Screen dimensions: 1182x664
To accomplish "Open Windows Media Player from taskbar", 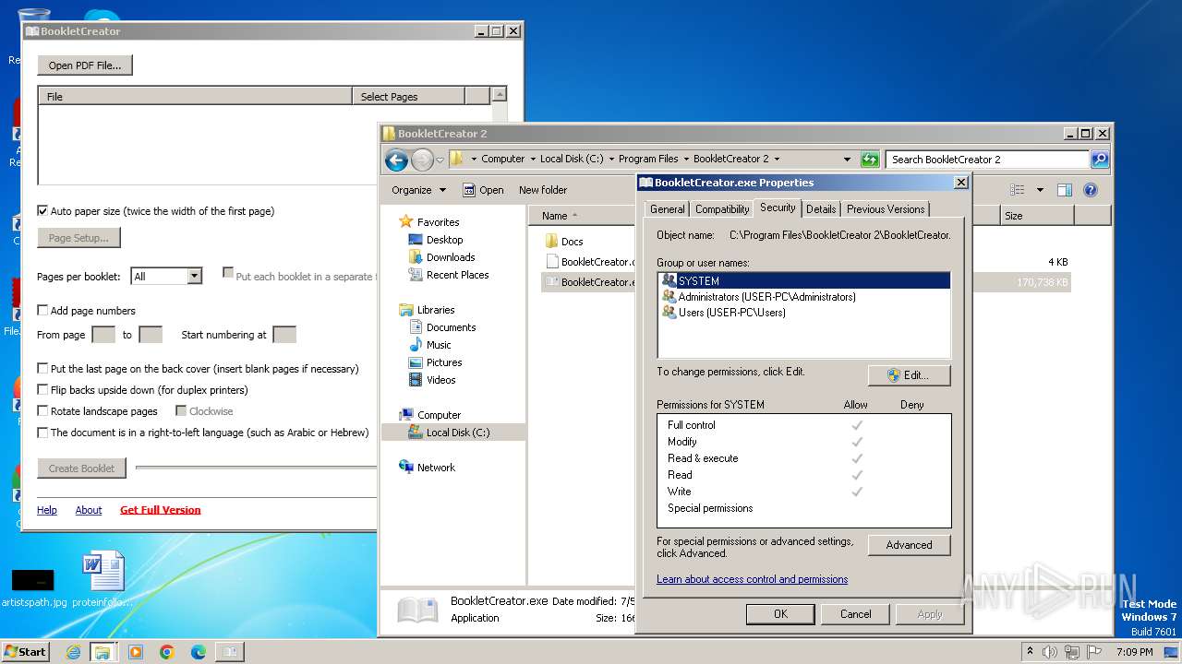I will coord(136,652).
